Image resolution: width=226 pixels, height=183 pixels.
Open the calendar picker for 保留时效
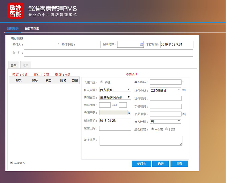pyautogui.click(x=141, y=44)
